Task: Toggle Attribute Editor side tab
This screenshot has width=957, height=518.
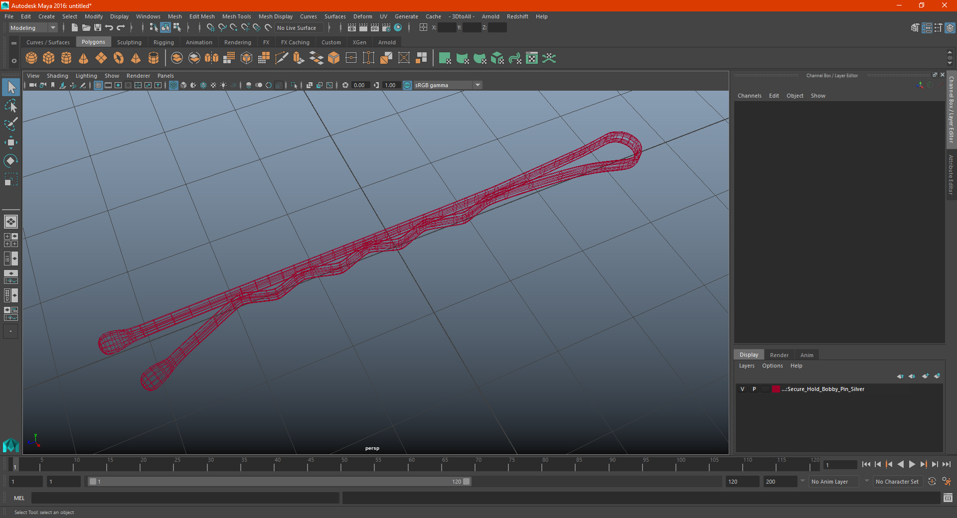Action: [951, 174]
